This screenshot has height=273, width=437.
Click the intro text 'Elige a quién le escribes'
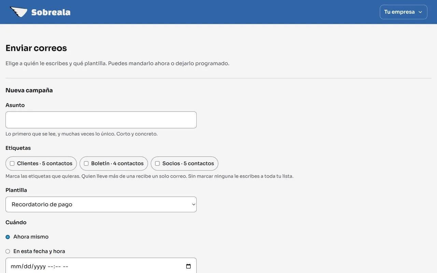(117, 63)
